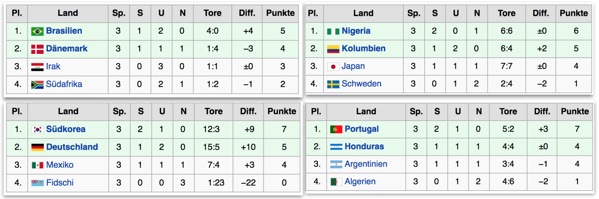The image size is (599, 199).
Task: Click the Denmark flag icon
Action: coord(37,49)
